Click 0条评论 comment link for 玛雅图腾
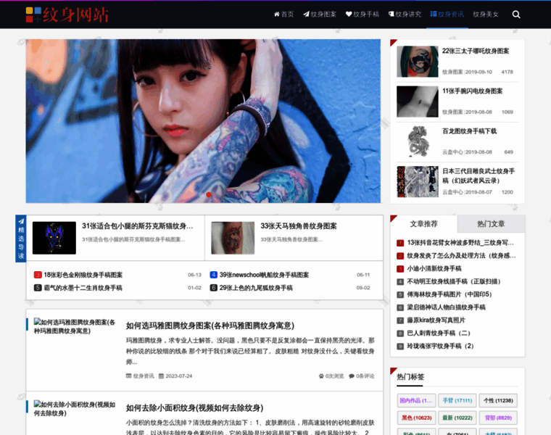Viewport: 551px width, 435px height. coord(361,376)
